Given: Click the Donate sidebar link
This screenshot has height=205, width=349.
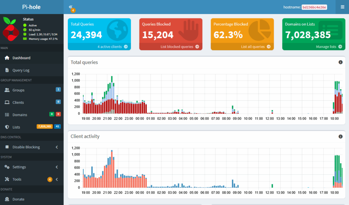Looking at the screenshot, I should (x=18, y=199).
